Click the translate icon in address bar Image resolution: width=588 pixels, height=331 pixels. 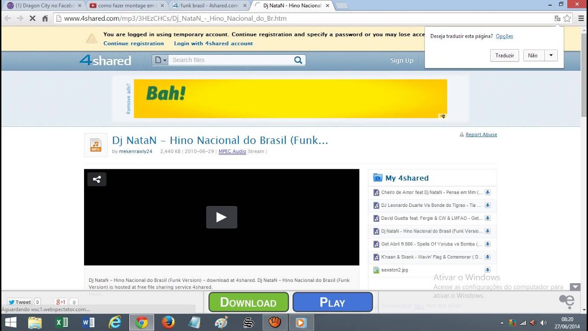pyautogui.click(x=557, y=18)
